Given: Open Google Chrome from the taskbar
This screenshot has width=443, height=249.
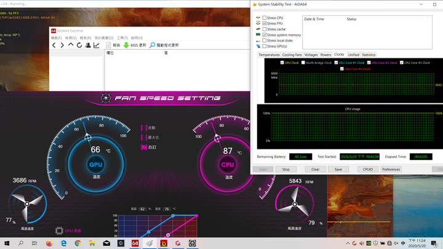Looking at the screenshot, I should [x=78, y=243].
